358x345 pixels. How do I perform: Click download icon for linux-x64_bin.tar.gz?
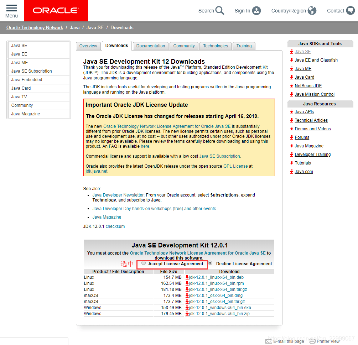(x=187, y=289)
